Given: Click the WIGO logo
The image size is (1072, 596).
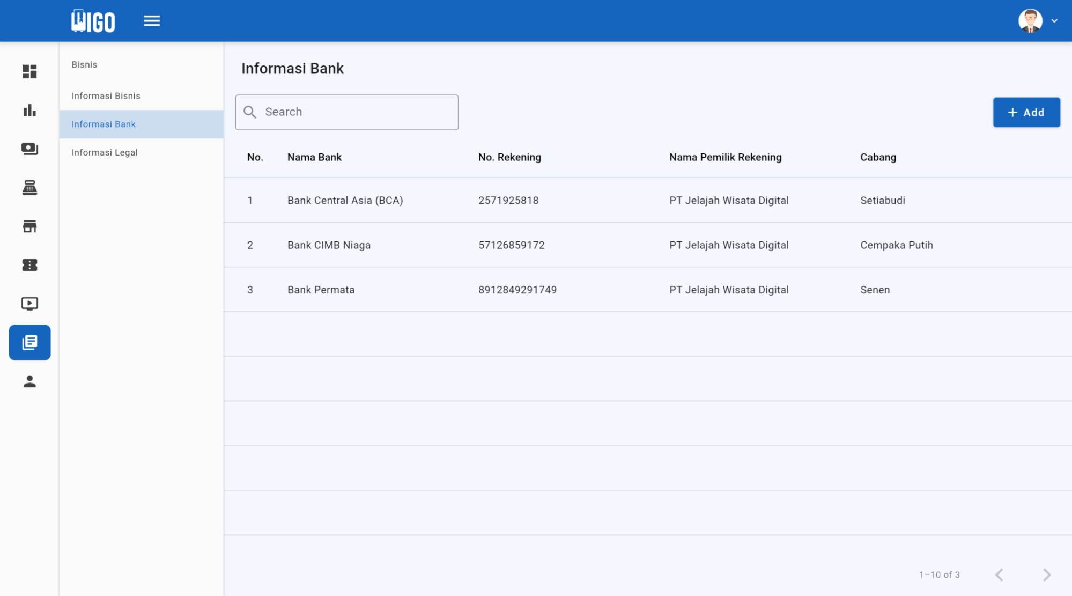Looking at the screenshot, I should coord(92,20).
